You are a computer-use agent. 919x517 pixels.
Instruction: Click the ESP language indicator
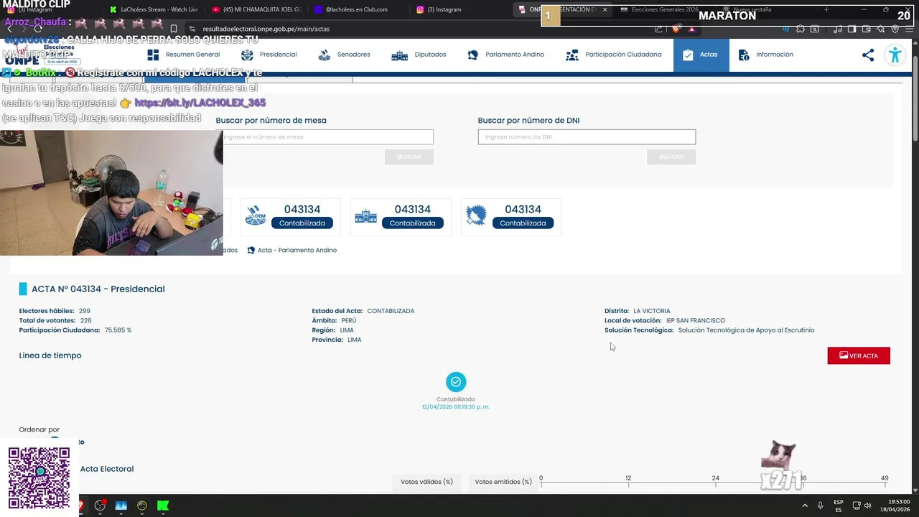[838, 506]
